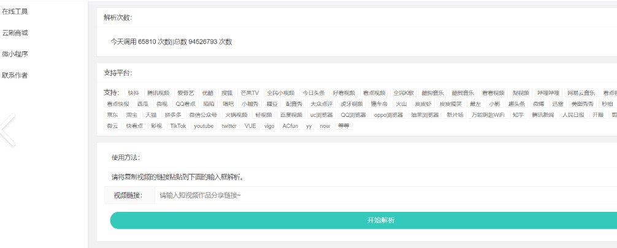Open 云刷商城 in the sidebar
Image resolution: width=617 pixels, height=248 pixels.
(x=15, y=32)
